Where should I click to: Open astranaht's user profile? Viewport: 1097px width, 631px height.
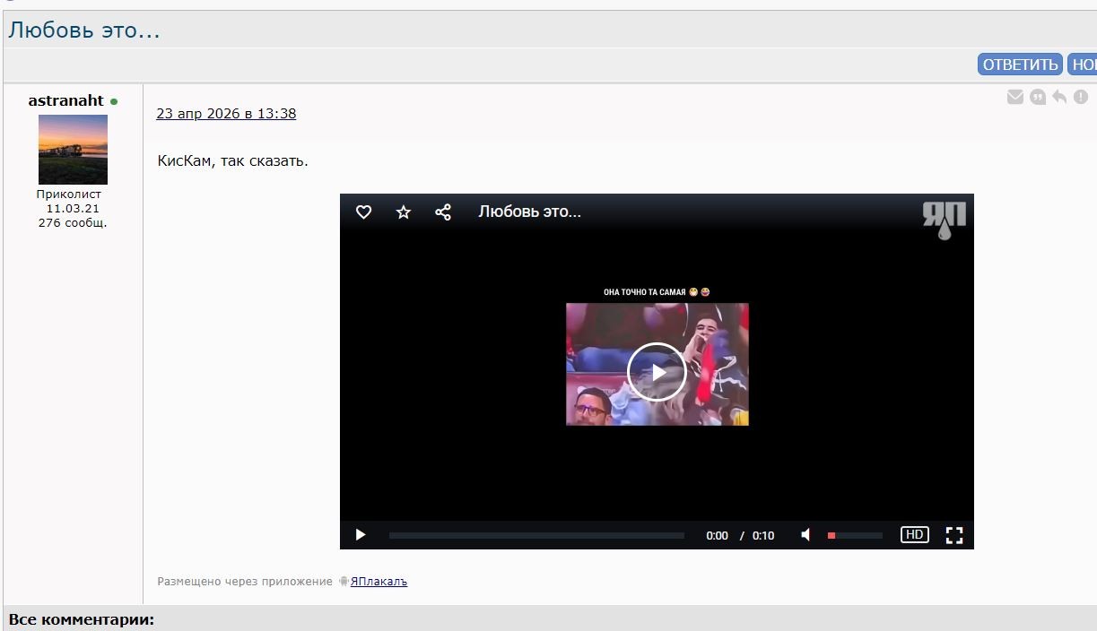point(66,100)
